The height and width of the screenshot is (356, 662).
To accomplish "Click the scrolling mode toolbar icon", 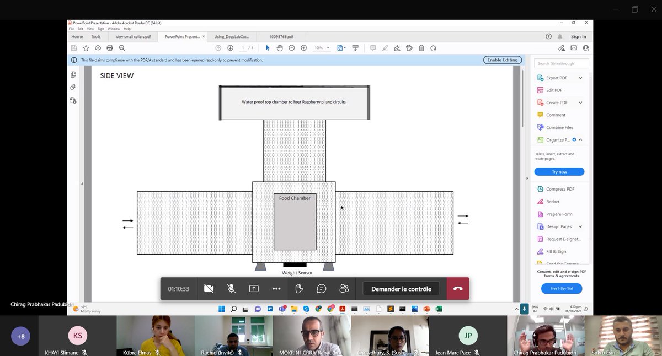I will (355, 48).
